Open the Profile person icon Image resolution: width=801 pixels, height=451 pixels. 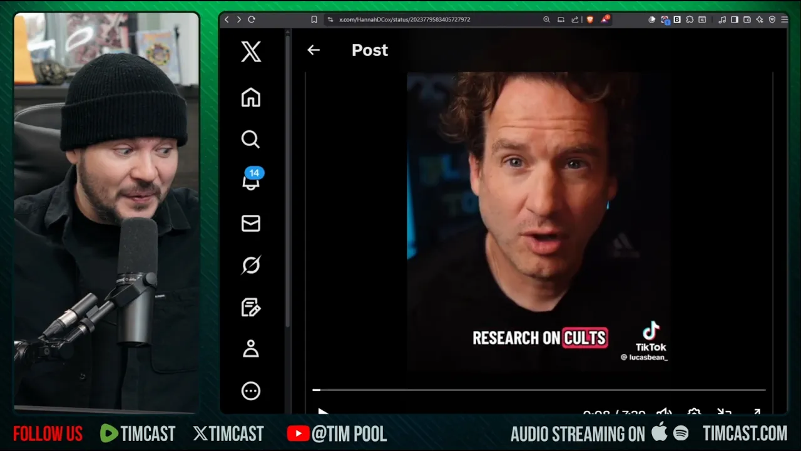[x=251, y=349]
